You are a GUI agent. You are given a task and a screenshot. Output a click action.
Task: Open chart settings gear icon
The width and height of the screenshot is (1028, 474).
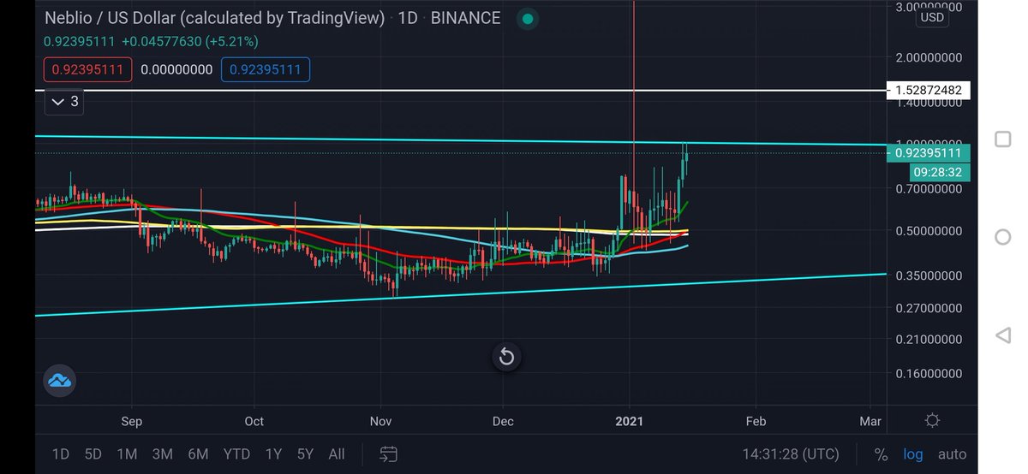coord(932,421)
